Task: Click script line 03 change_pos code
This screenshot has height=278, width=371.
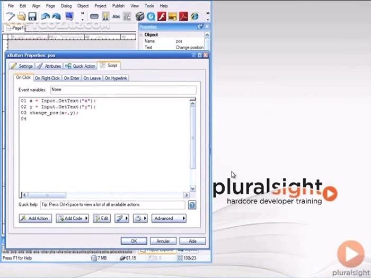Action: coord(54,113)
